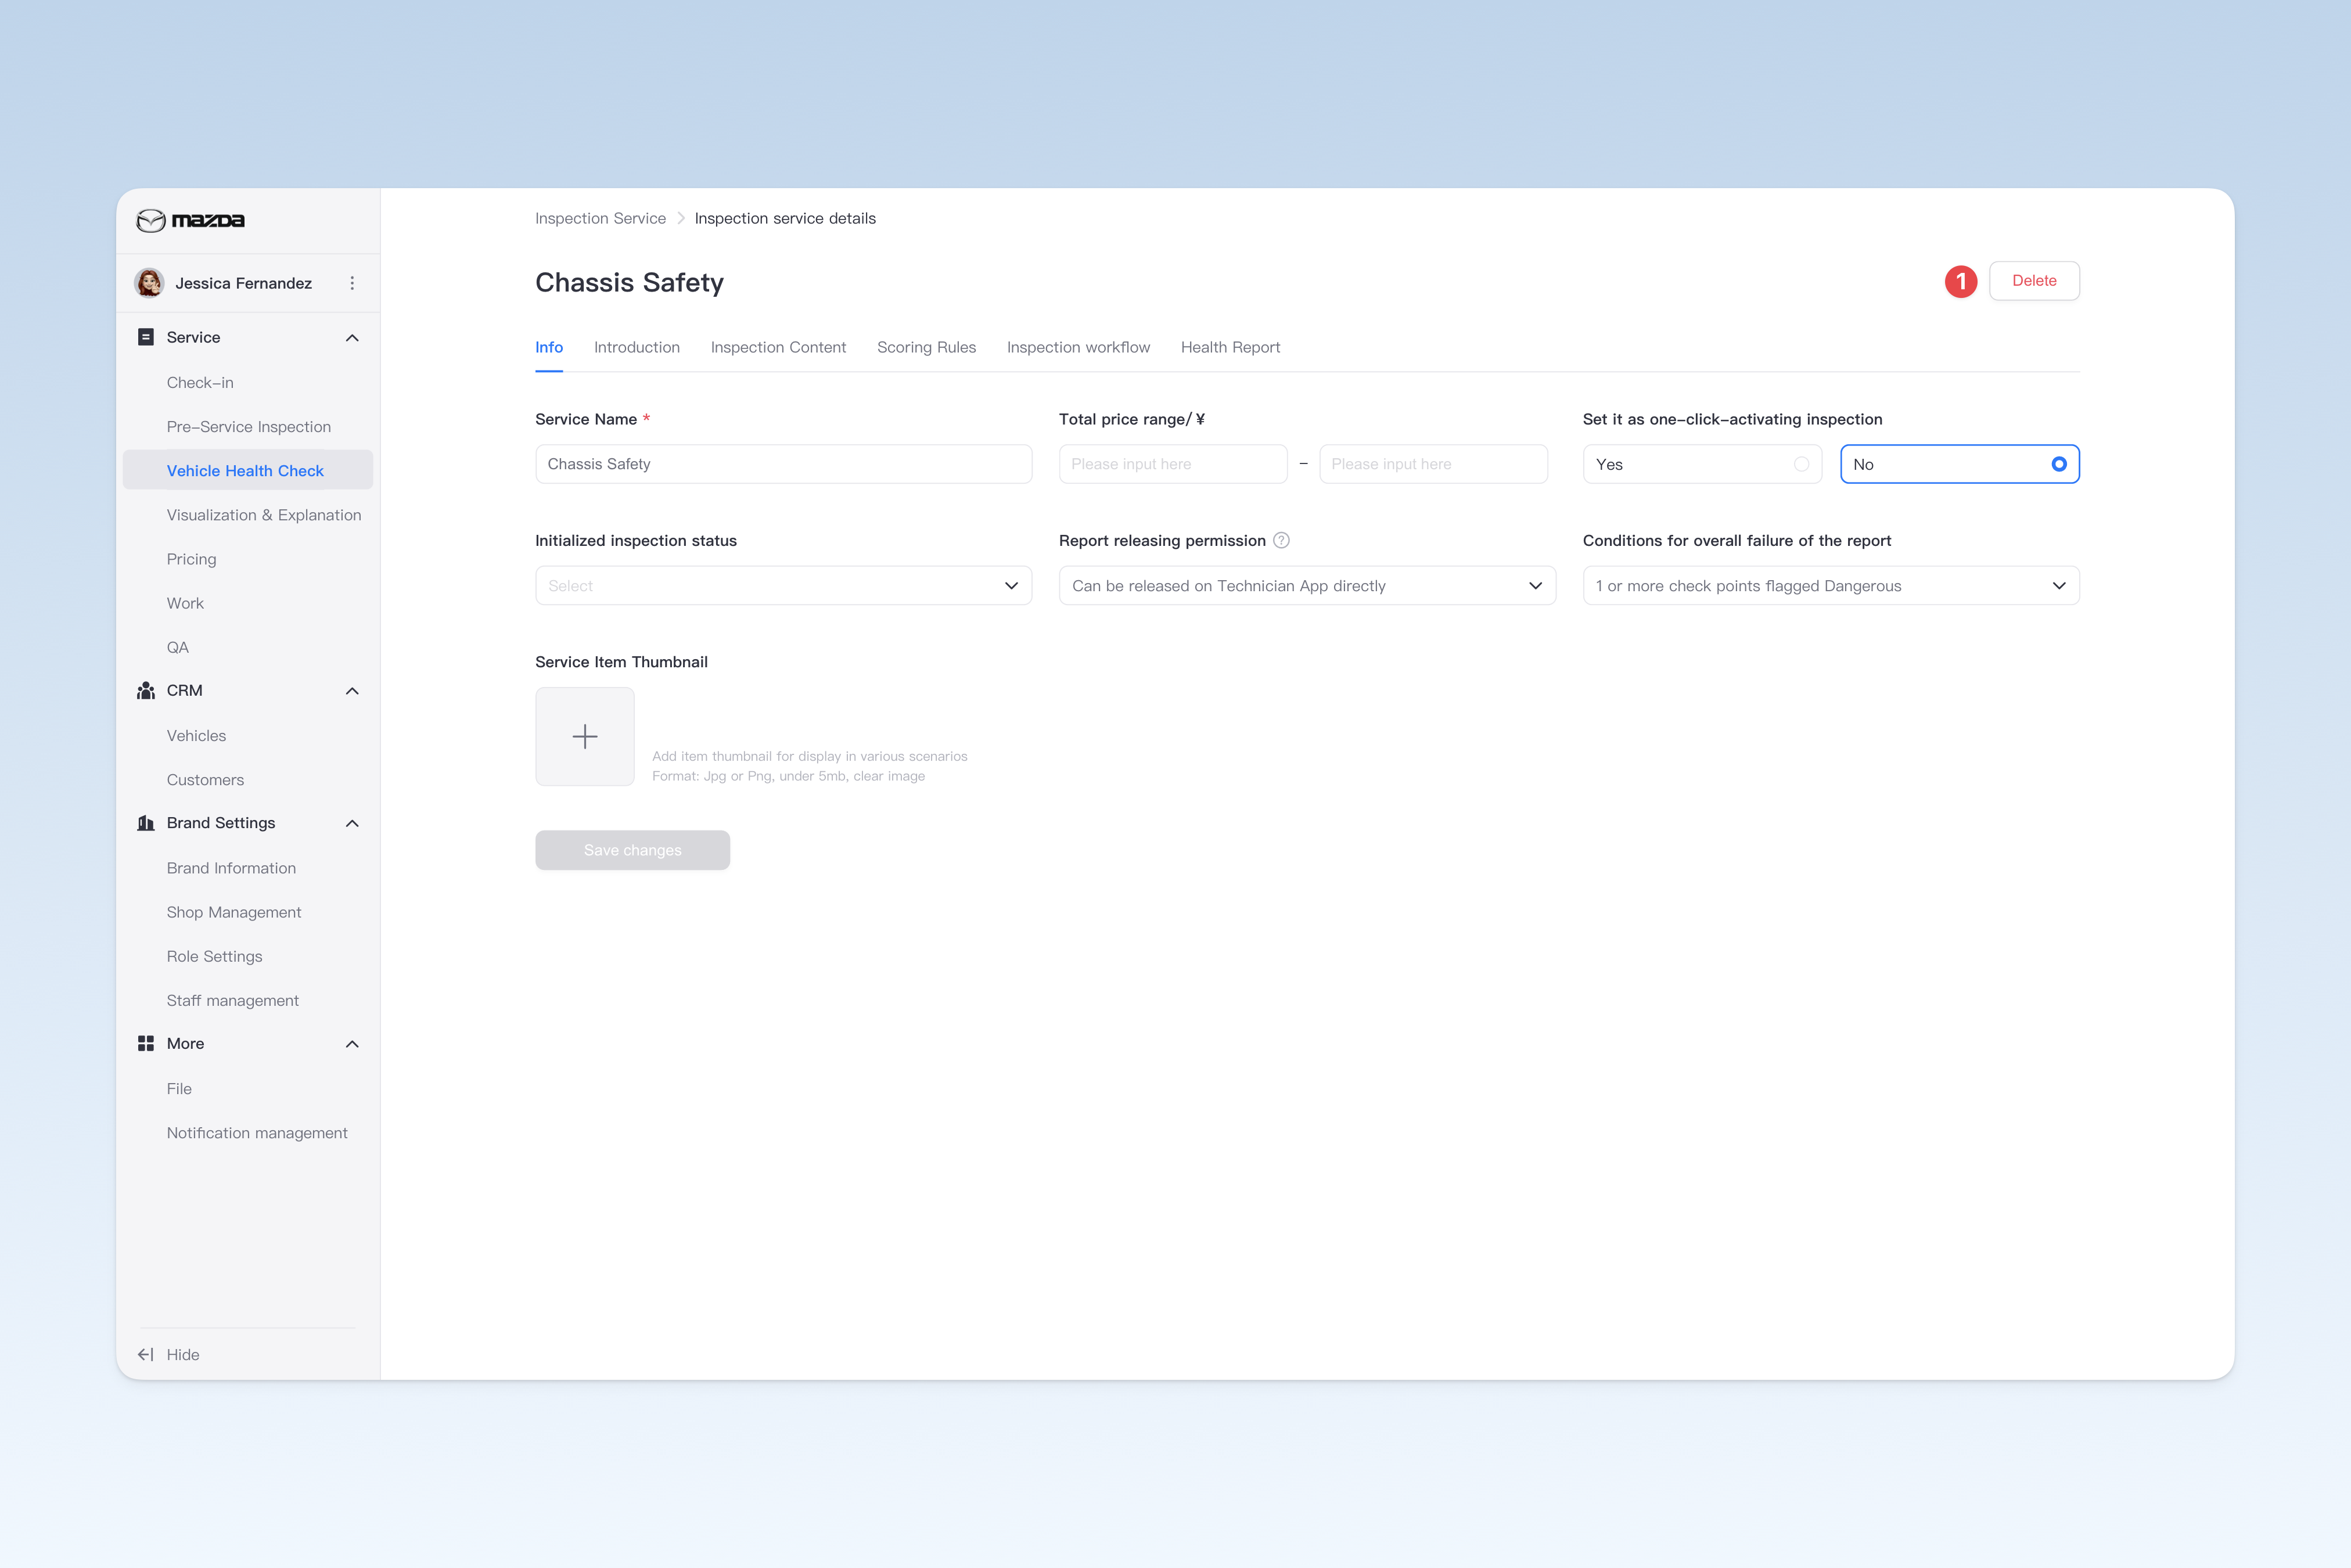This screenshot has height=1568, width=2351.
Task: Click the CRM people icon
Action: pyautogui.click(x=146, y=690)
